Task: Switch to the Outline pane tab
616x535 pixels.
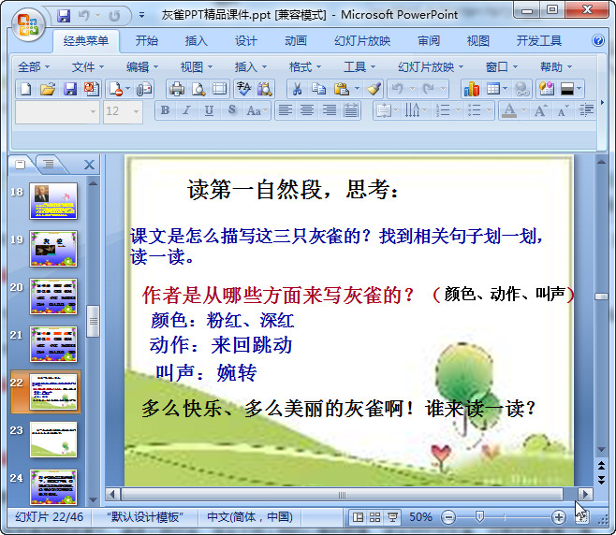Action: coord(49,165)
